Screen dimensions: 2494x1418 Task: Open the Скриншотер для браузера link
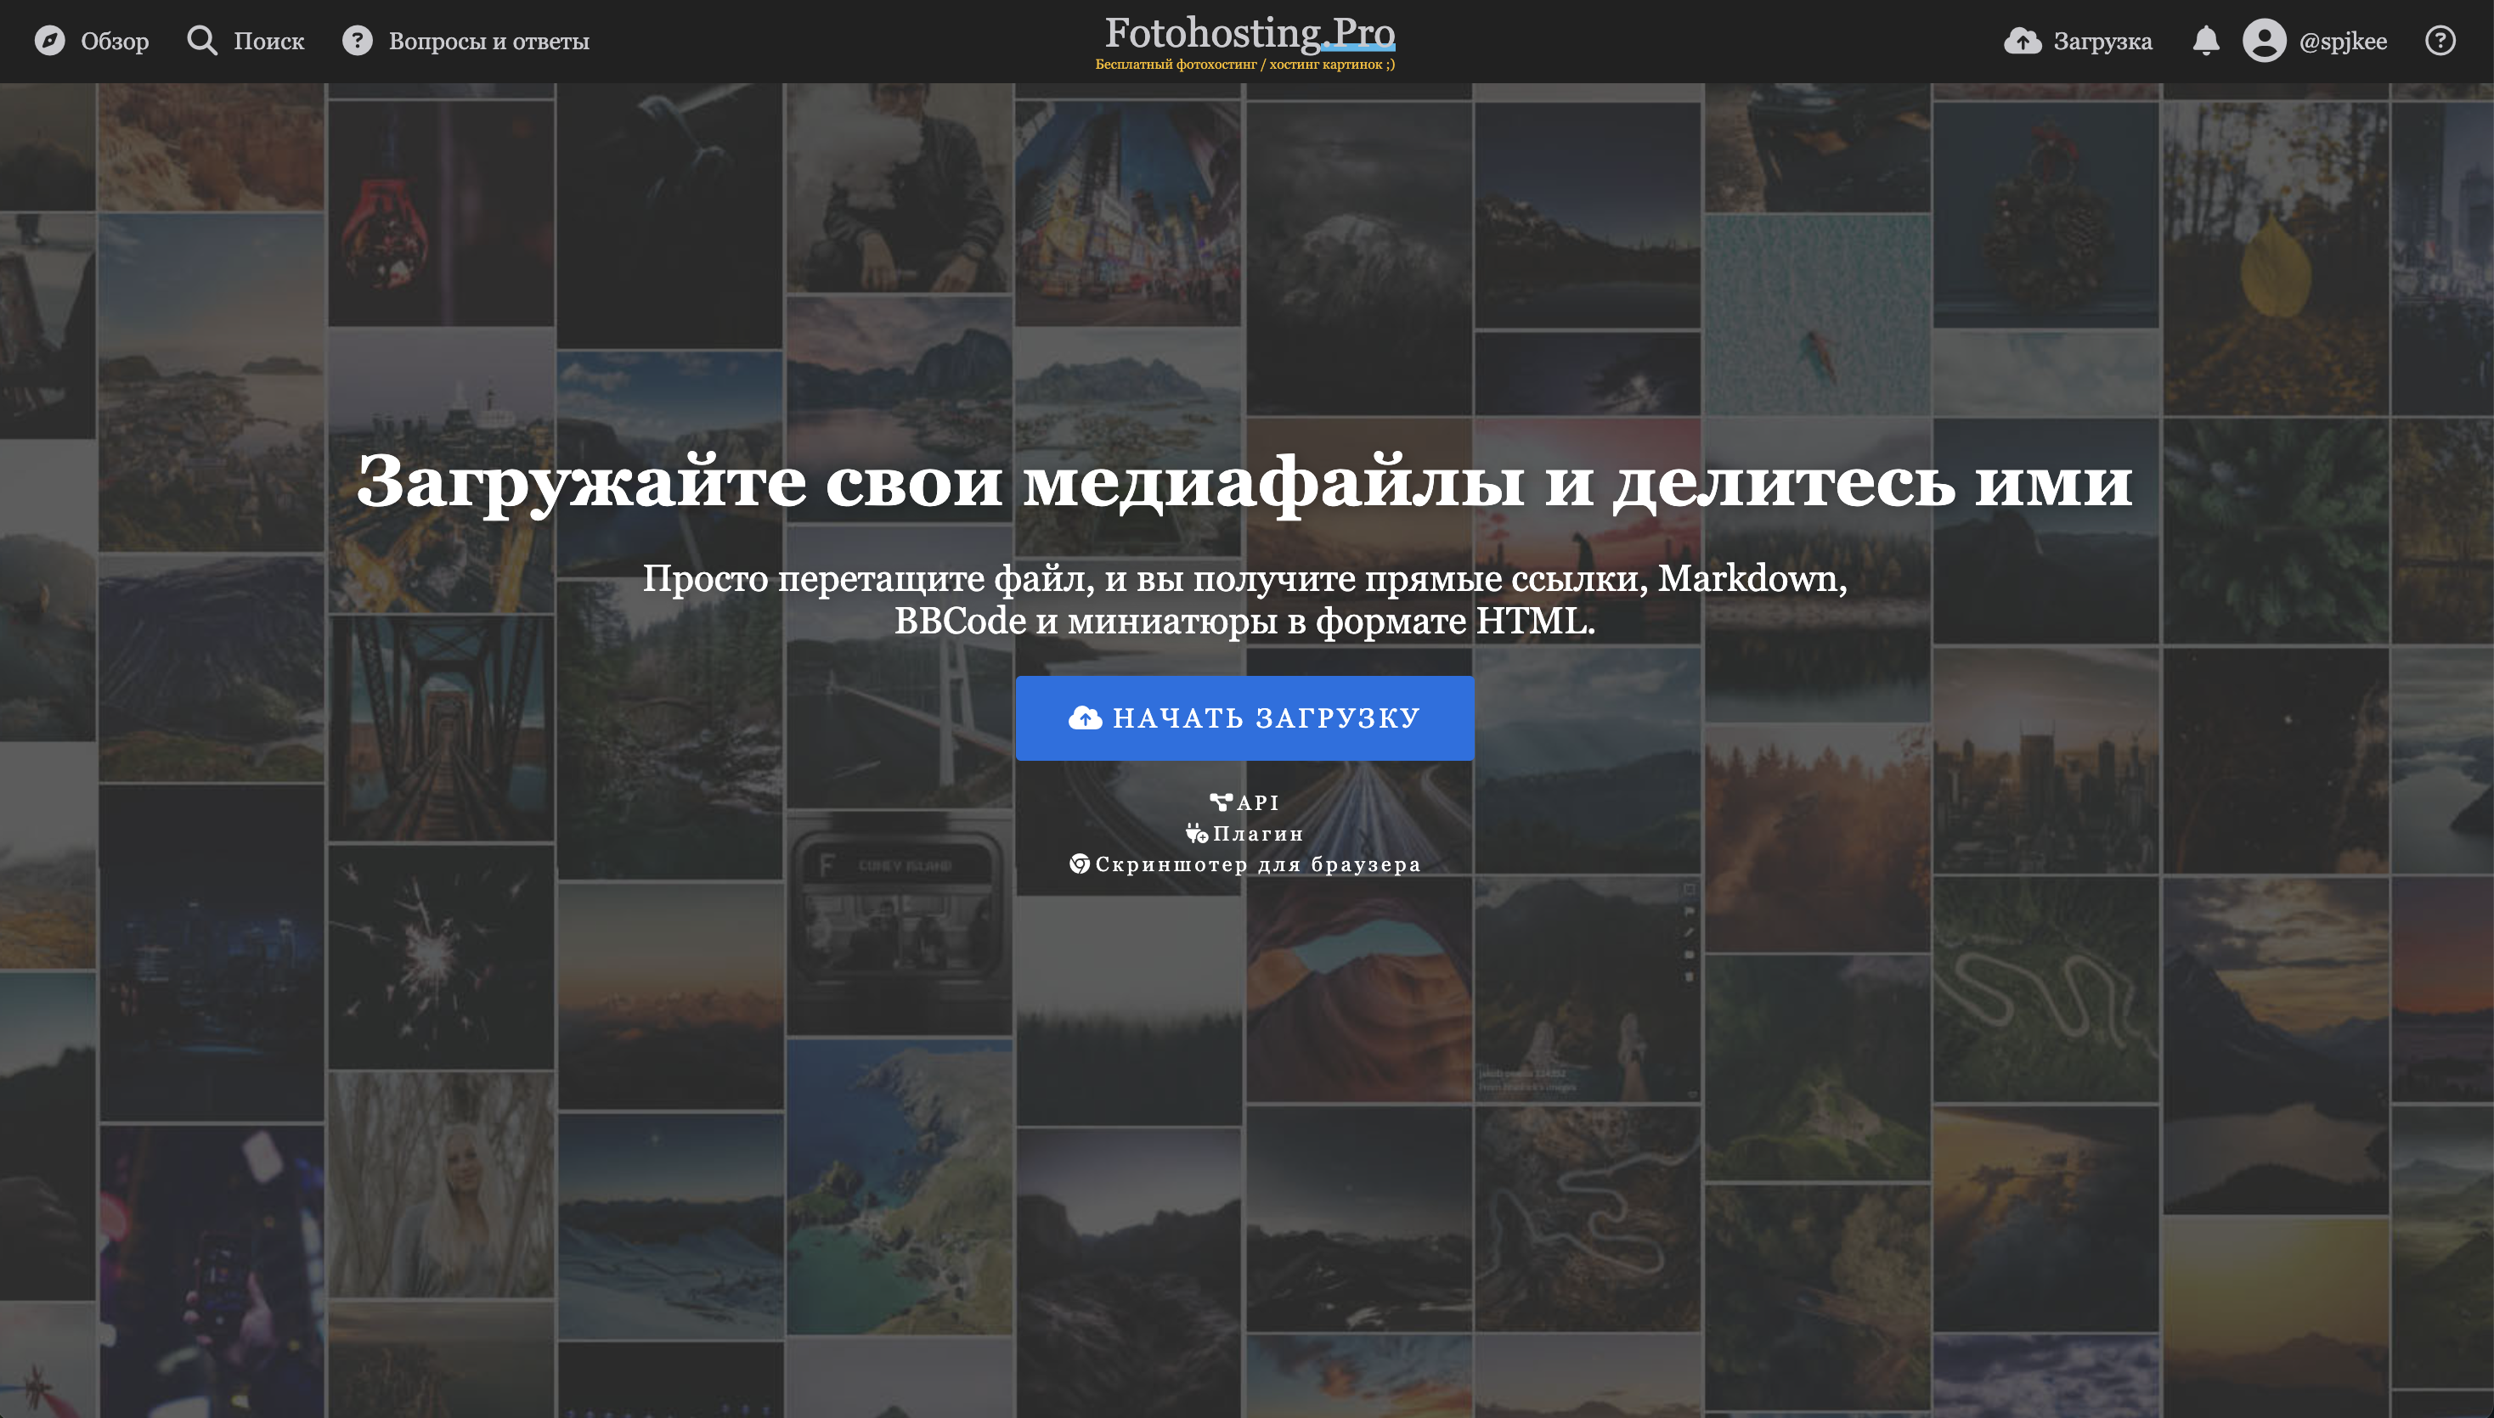point(1258,865)
